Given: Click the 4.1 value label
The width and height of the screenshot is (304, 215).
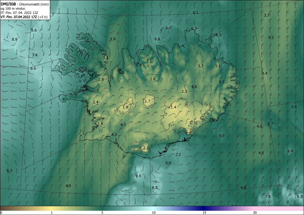Looking at the screenshot, I should [x=261, y=153].
